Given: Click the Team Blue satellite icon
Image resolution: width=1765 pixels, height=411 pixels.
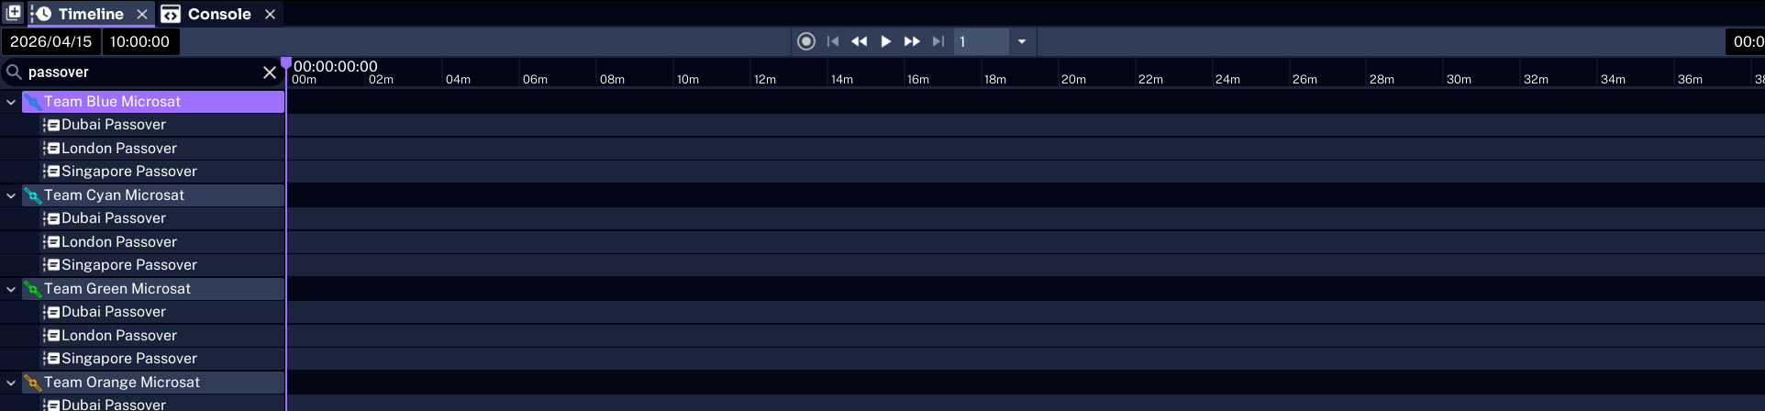Looking at the screenshot, I should pyautogui.click(x=32, y=102).
